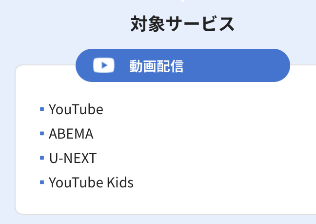Screen dimensions: 316x224
Task: Open the ABEMA list entry
Action: 71,134
